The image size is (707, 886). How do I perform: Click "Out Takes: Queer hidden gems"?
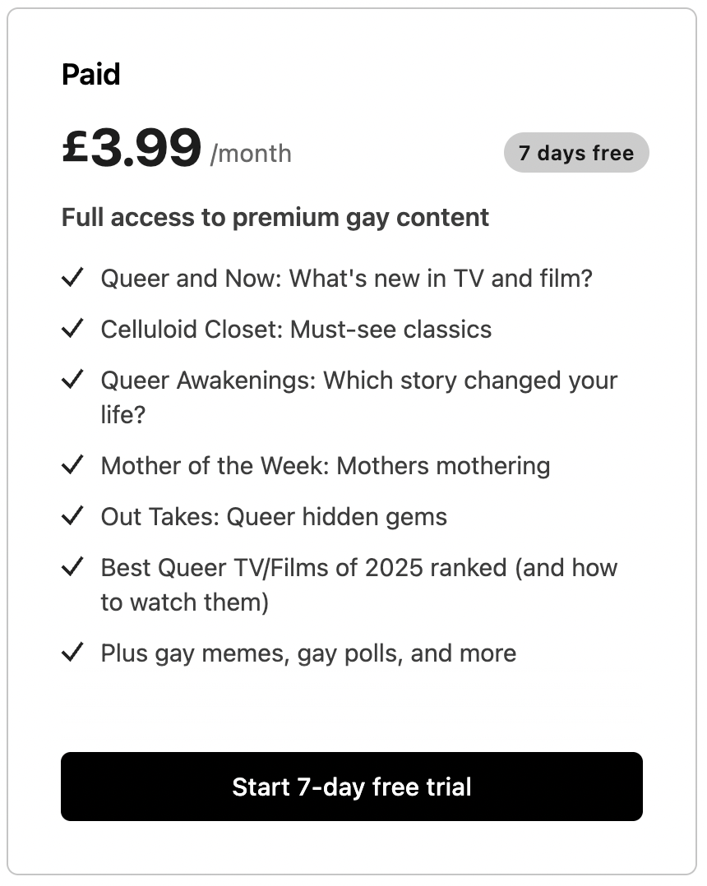pyautogui.click(x=274, y=517)
